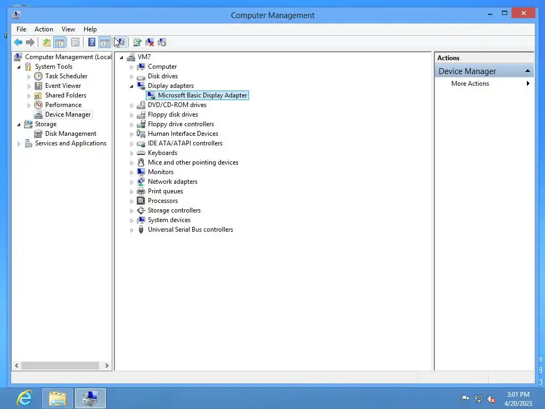
Task: Open Disk Management in left tree
Action: [x=71, y=134]
